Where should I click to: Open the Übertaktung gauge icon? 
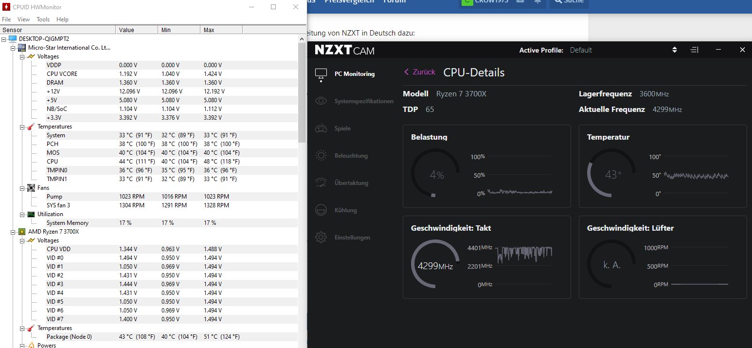coord(321,183)
